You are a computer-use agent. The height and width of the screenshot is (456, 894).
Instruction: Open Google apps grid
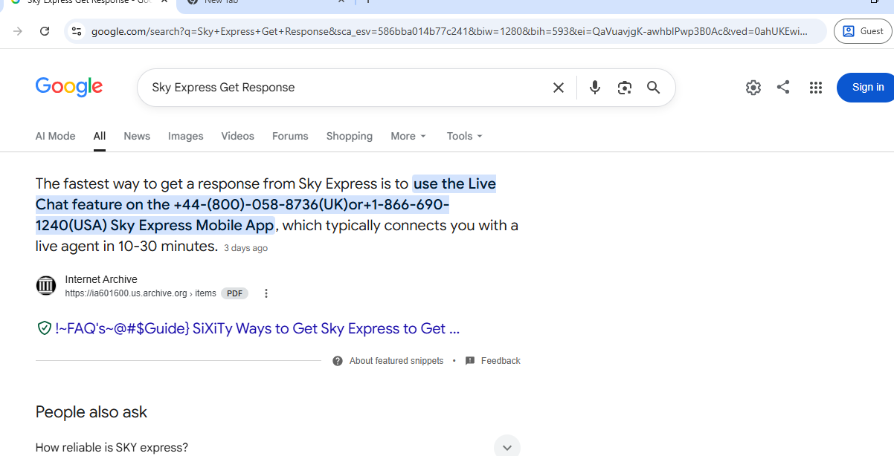[816, 88]
